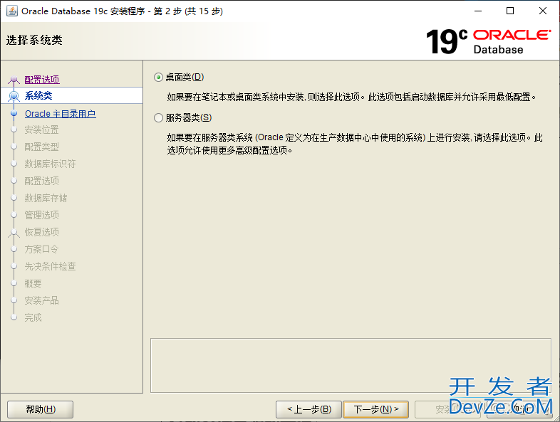The height and width of the screenshot is (422, 560).
Task: Click the 配置选项 step marker icon
Action: click(14, 80)
